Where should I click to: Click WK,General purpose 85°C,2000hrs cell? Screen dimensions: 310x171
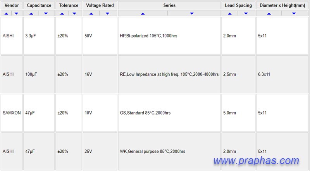coord(169,151)
